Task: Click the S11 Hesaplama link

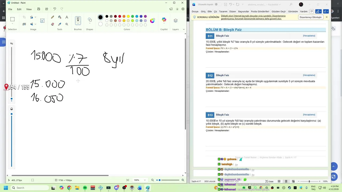Action: pos(309,36)
